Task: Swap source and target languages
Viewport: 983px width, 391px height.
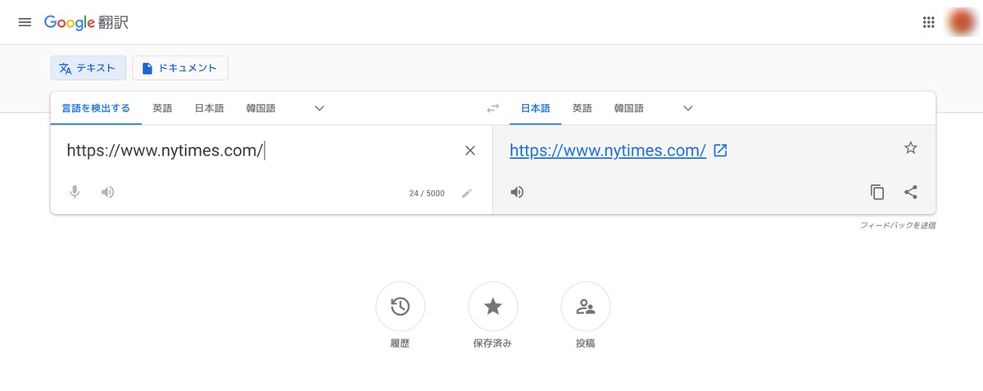Action: pos(492,108)
